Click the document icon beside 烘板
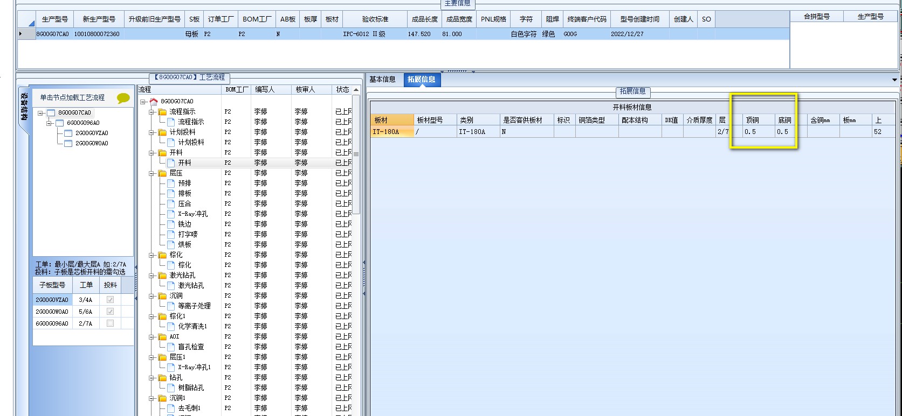This screenshot has height=416, width=902. pyautogui.click(x=171, y=244)
